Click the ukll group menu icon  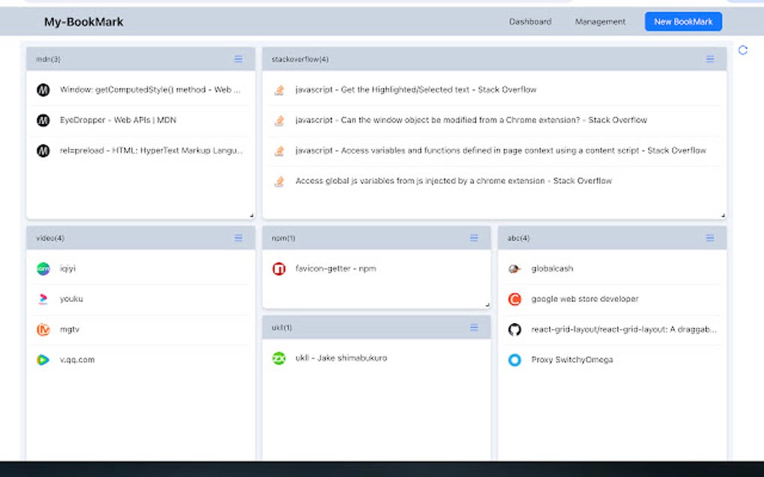[474, 327]
